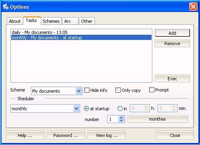Expand the 'monthly' scheduler frequency dropdown
This screenshot has width=200, height=145.
pyautogui.click(x=77, y=108)
